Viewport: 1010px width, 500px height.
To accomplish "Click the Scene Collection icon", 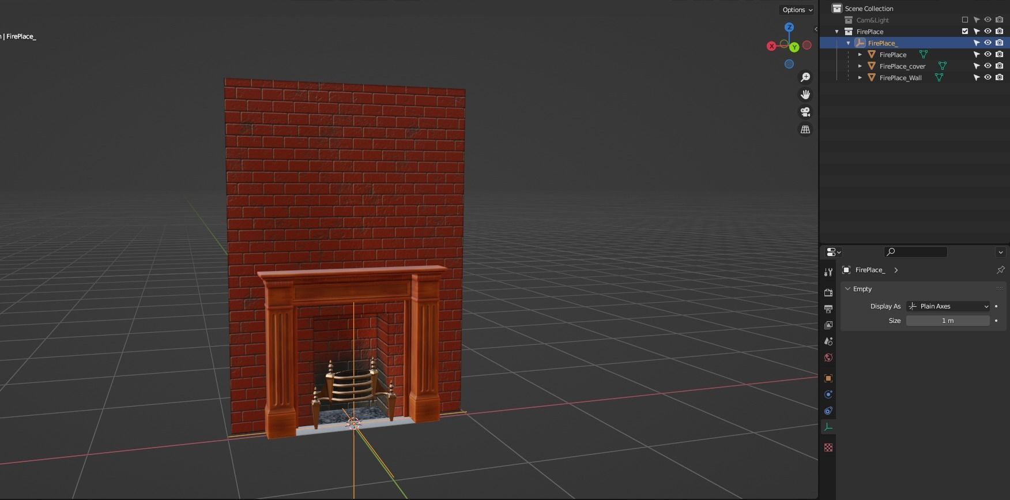I will point(837,8).
